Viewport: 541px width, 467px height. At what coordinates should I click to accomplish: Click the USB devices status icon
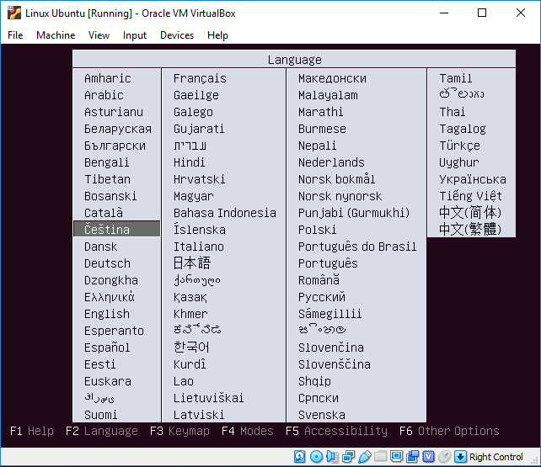pyautogui.click(x=364, y=457)
